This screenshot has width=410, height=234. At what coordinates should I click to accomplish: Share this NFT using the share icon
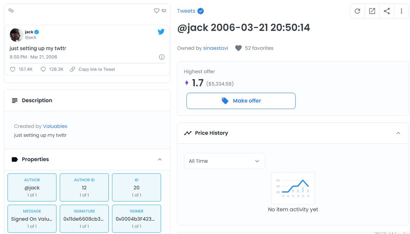point(386,11)
